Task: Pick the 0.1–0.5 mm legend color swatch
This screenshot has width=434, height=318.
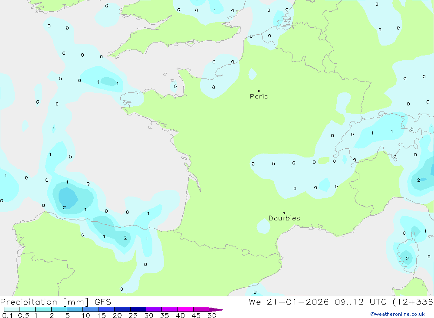Action: point(12,309)
